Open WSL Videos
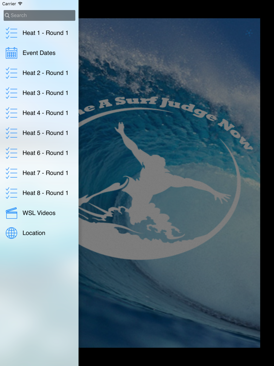The width and height of the screenshot is (274, 366). tap(39, 213)
